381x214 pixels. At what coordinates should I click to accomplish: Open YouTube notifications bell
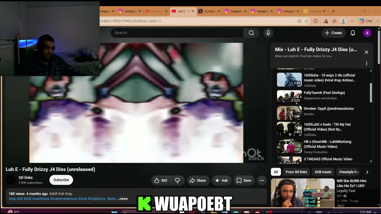[x=353, y=33]
